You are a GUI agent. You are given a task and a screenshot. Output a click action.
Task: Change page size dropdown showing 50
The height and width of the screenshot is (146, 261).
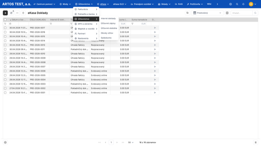[x=130, y=142]
